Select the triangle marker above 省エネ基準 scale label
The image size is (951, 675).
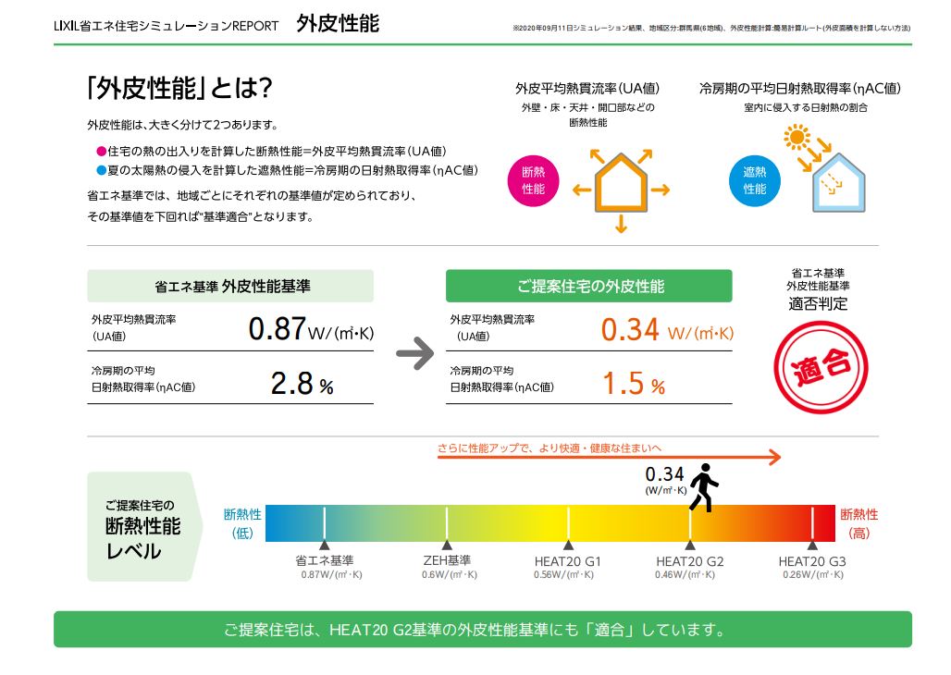(325, 545)
